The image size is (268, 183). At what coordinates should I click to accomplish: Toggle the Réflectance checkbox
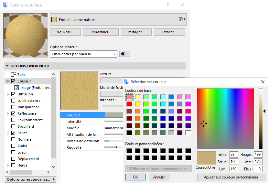pyautogui.click(x=13, y=113)
